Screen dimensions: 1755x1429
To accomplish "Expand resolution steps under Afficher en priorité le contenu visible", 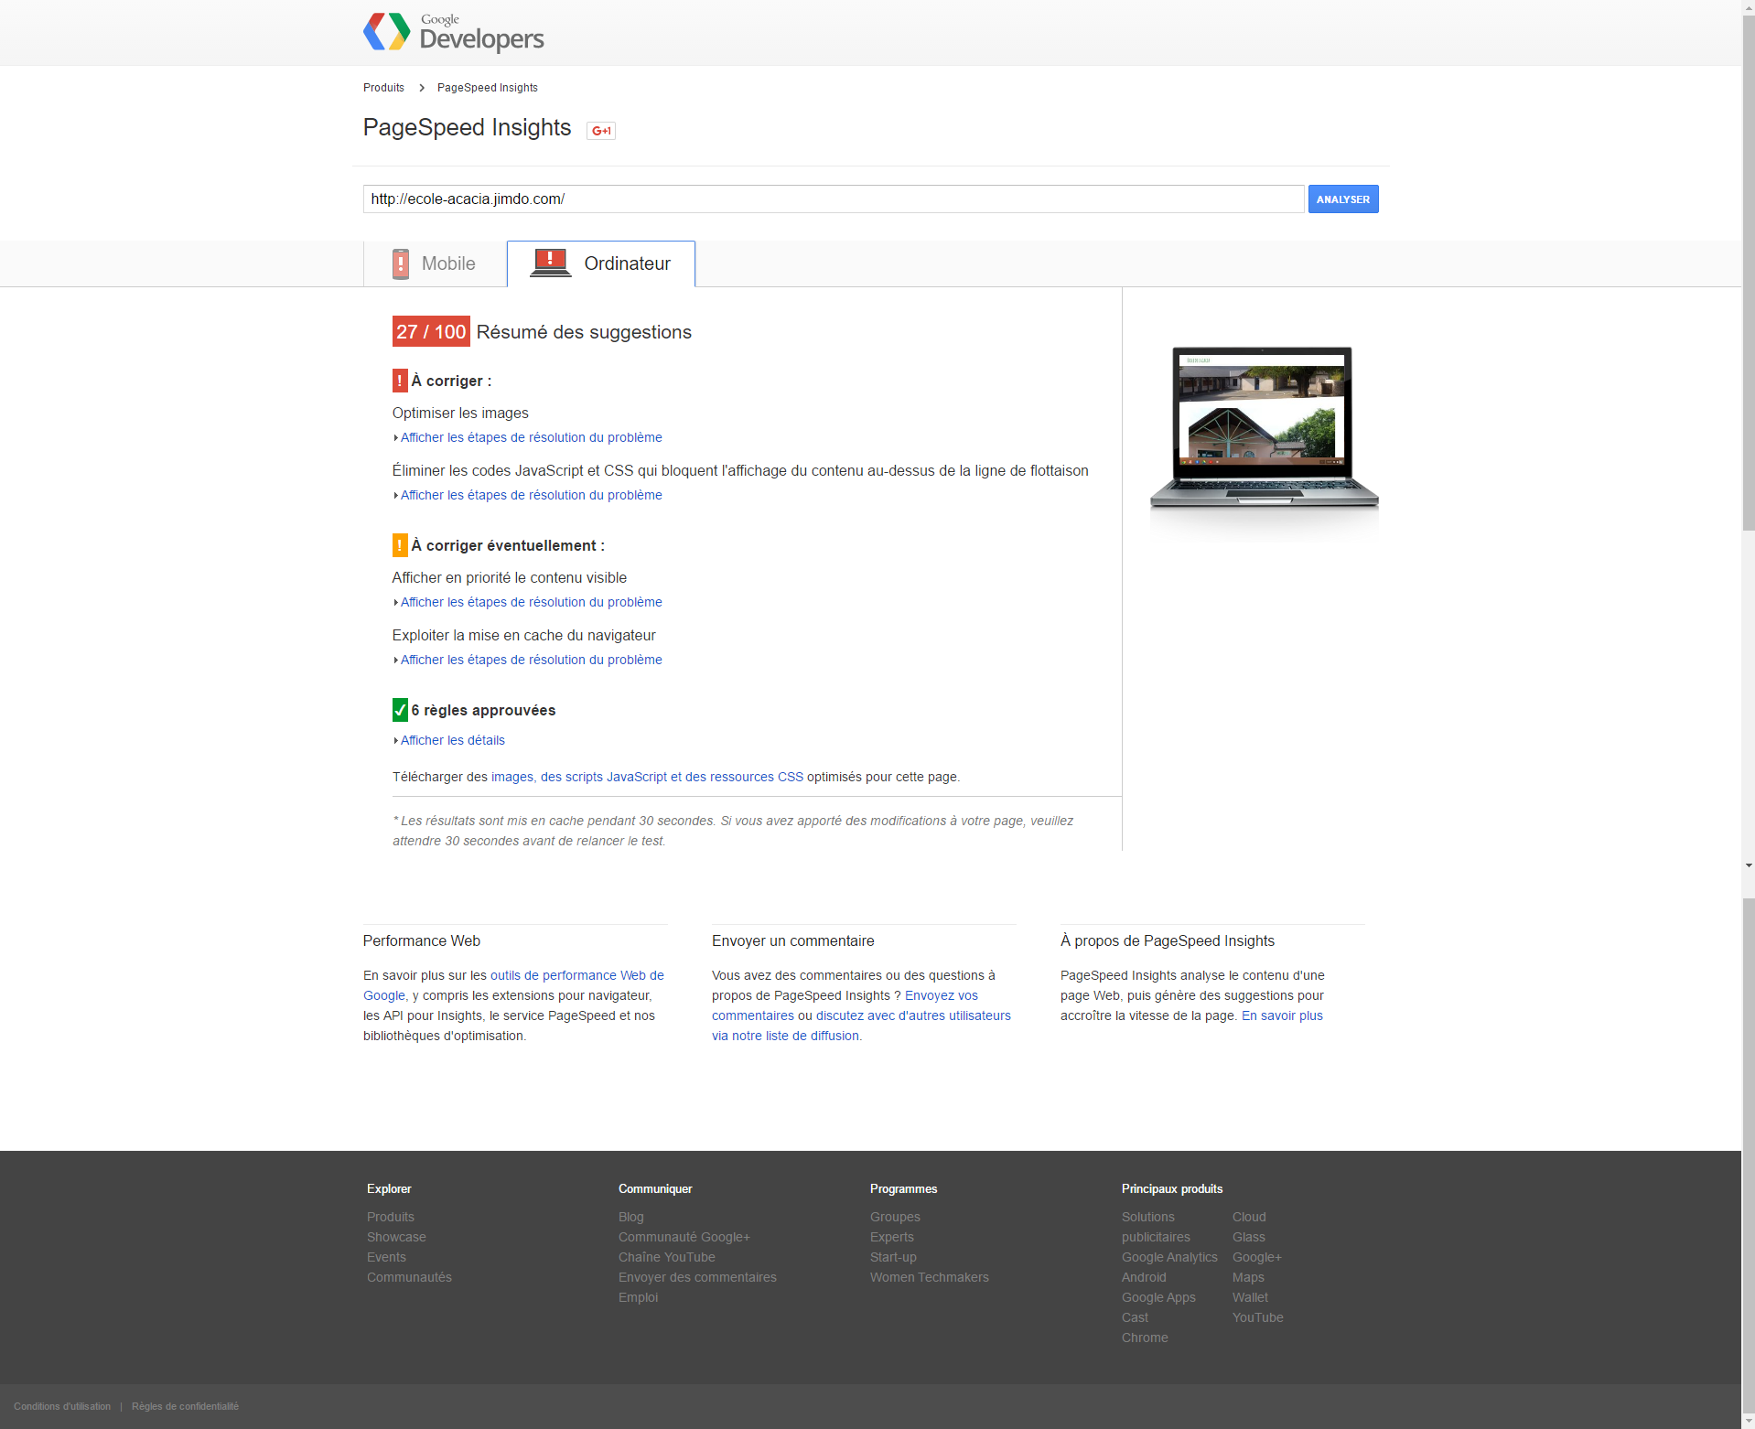I will point(531,602).
